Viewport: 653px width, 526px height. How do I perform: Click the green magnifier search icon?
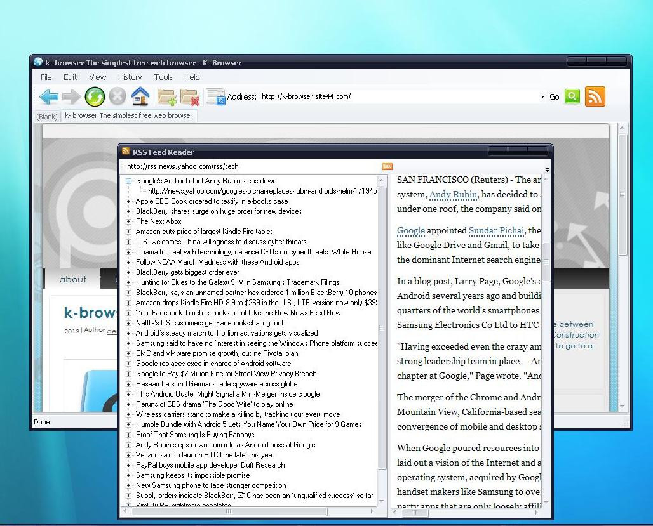(x=572, y=96)
